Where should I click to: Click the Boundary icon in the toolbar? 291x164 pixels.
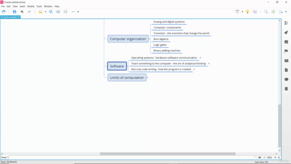point(58,12)
